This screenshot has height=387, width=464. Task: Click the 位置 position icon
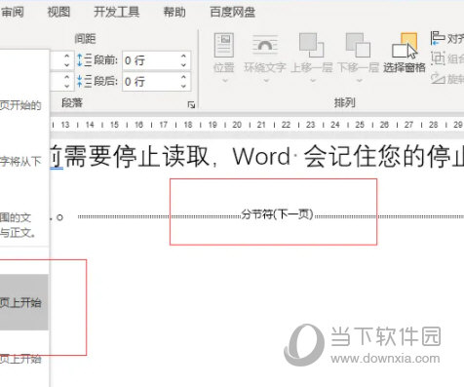(224, 45)
